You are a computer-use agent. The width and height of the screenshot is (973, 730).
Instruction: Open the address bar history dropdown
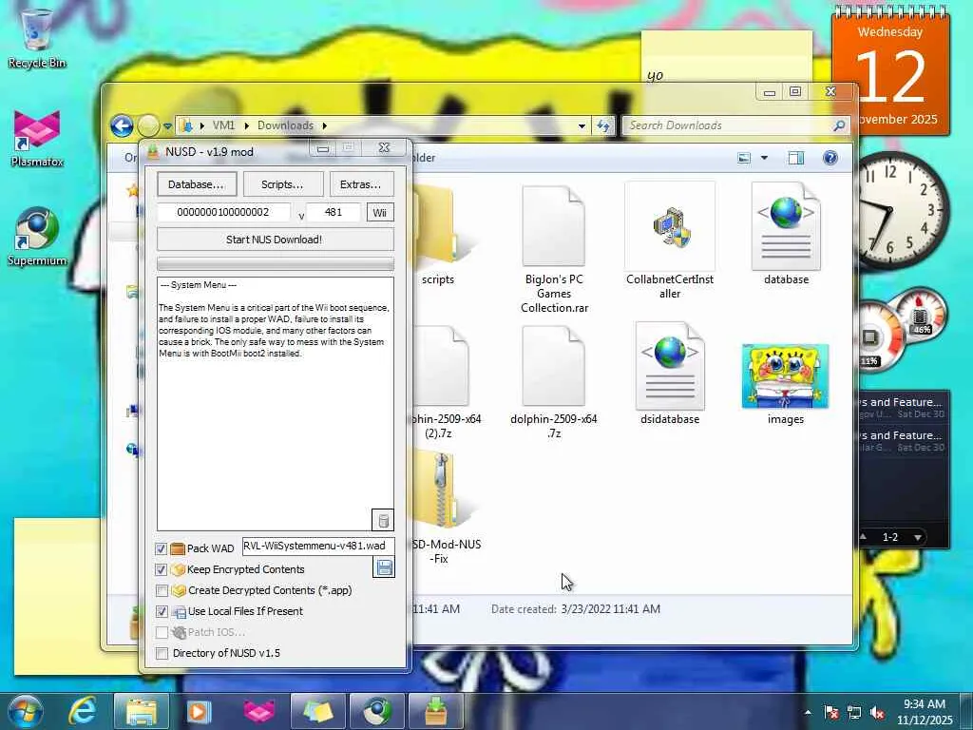coord(582,126)
